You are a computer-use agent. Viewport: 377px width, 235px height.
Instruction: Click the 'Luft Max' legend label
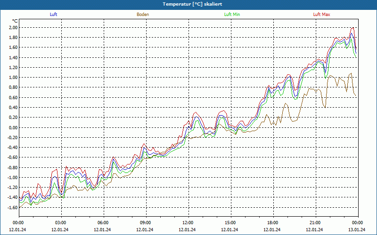[322, 15]
